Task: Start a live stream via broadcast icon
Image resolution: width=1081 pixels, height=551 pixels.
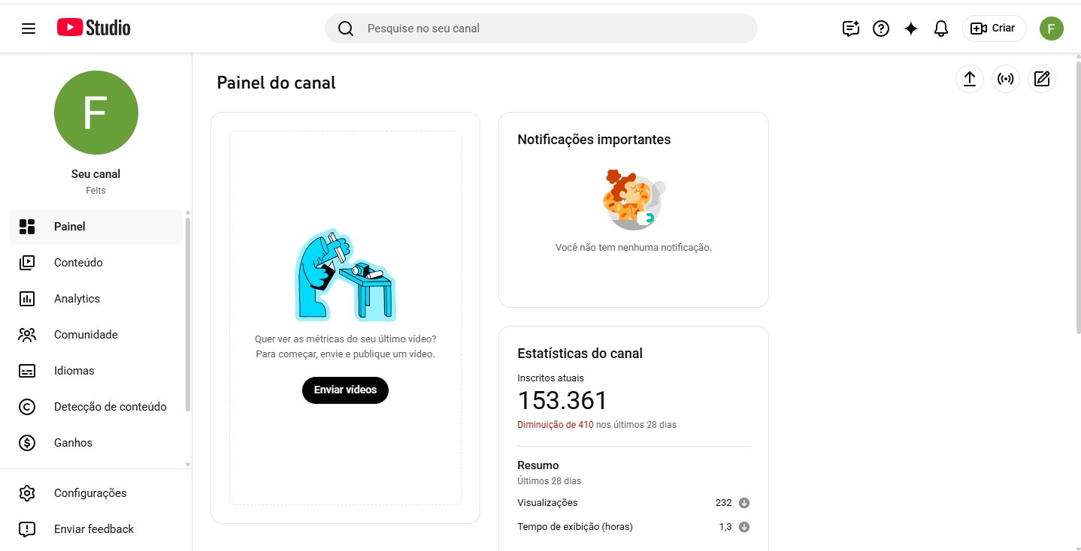Action: [1005, 79]
